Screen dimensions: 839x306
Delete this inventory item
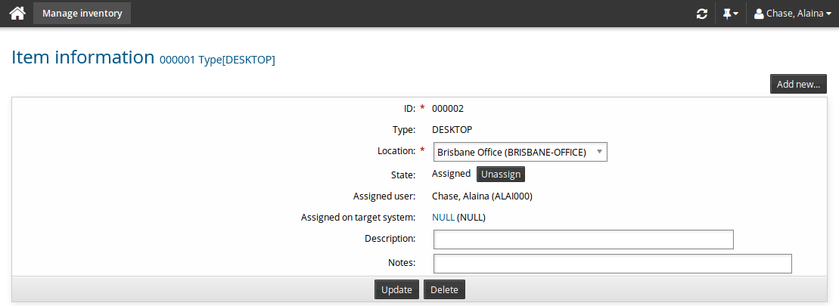click(445, 289)
